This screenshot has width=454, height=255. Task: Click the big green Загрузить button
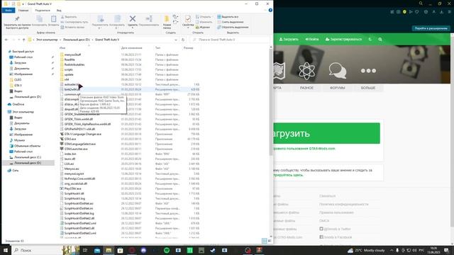coord(326,133)
